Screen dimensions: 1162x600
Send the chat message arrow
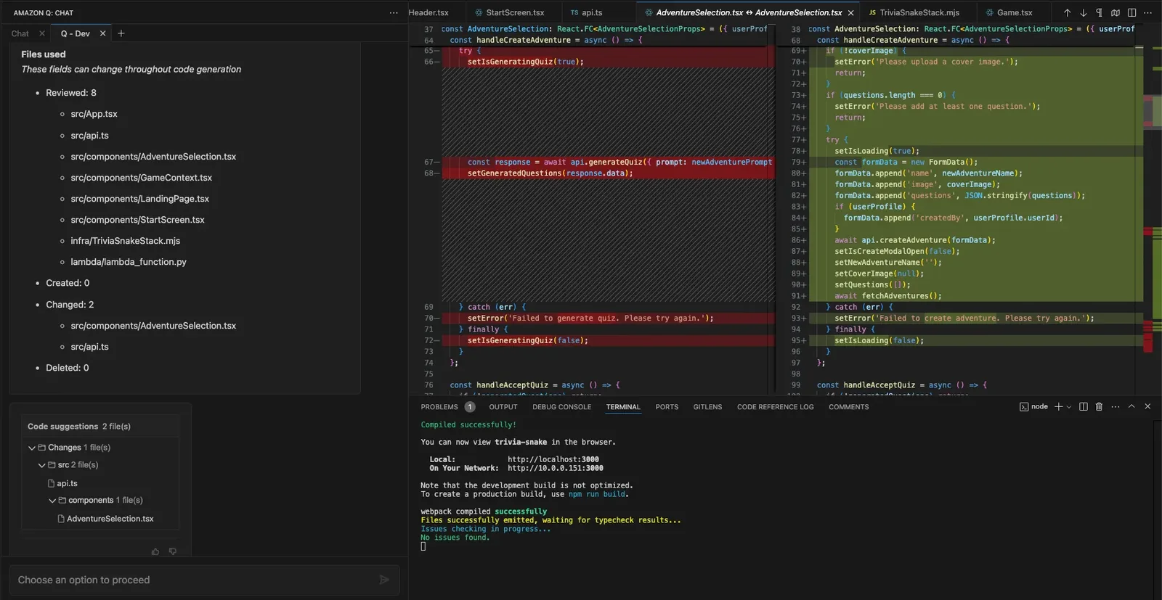coord(384,580)
